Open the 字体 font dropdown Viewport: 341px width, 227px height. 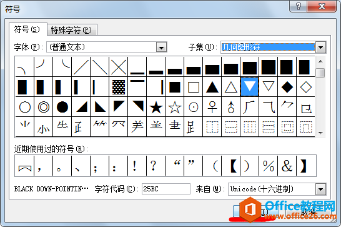click(x=161, y=47)
